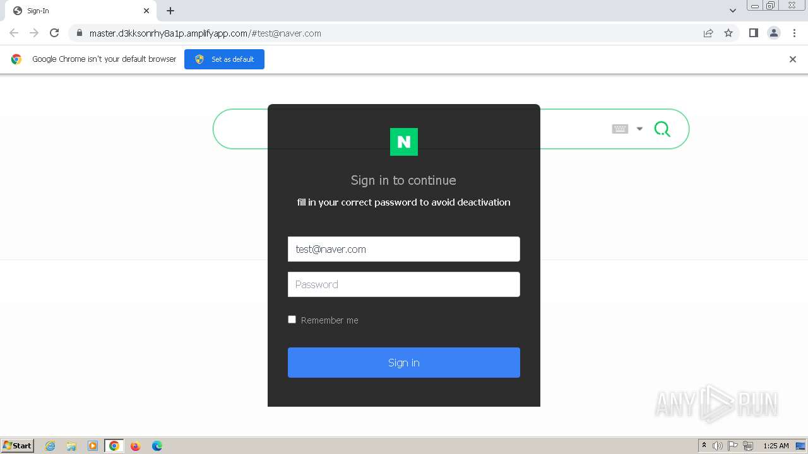Click the volume speaker tray icon
808x454 pixels.
click(x=718, y=446)
